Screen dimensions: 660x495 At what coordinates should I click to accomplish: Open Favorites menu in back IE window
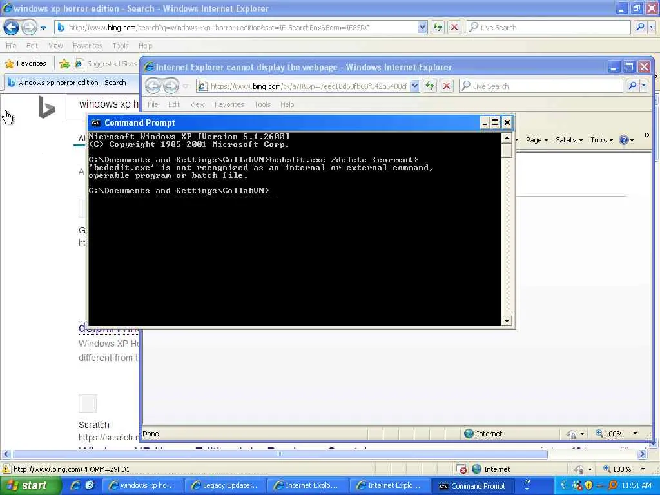click(x=87, y=46)
